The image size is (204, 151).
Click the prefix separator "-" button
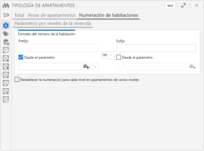(96, 67)
